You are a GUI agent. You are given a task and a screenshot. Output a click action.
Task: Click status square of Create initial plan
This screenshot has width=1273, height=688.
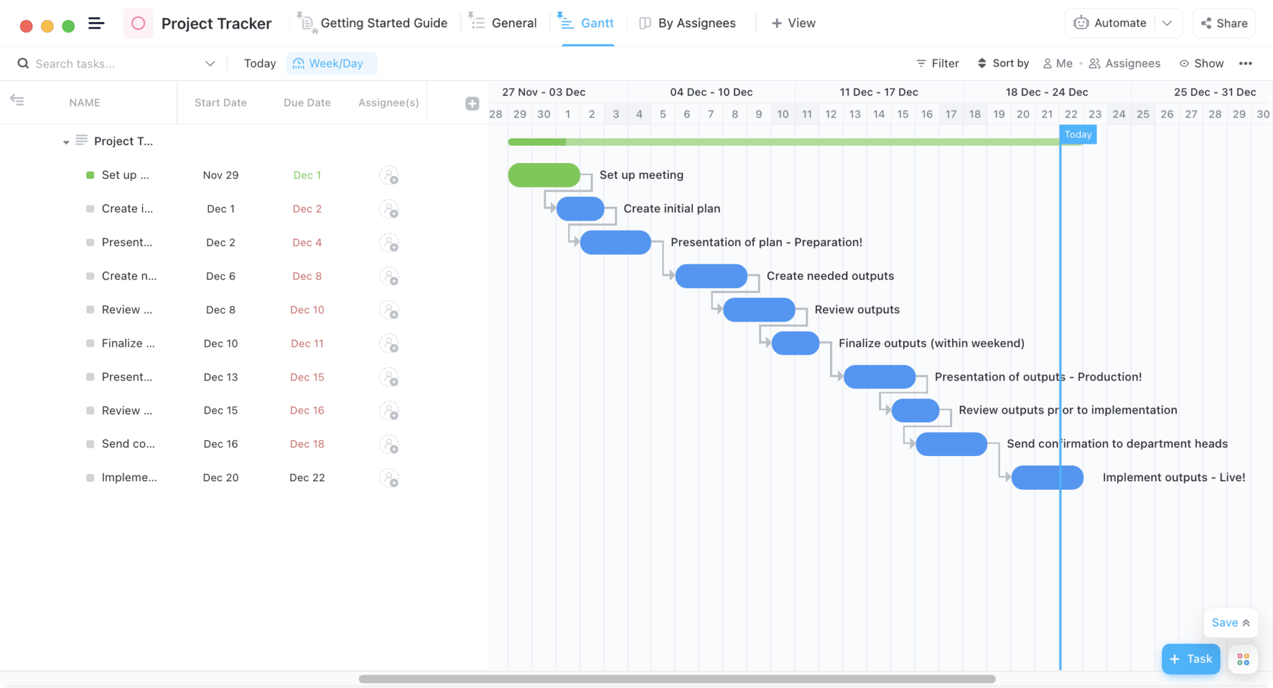pos(90,209)
